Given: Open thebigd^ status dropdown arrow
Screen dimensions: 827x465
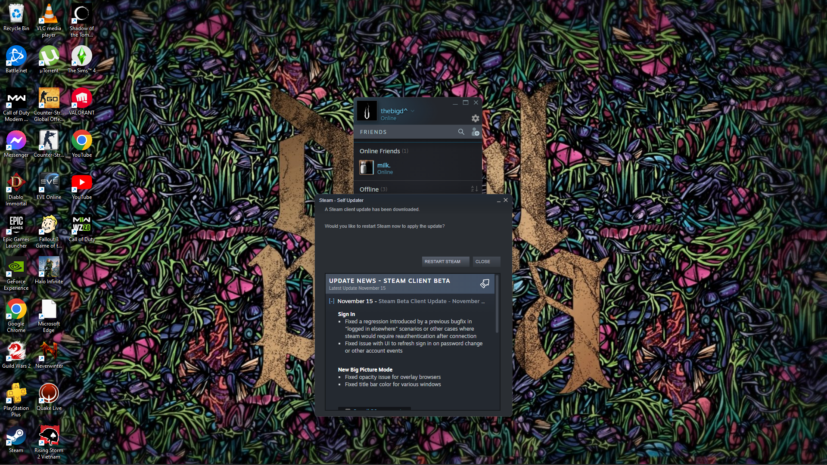Looking at the screenshot, I should pyautogui.click(x=413, y=111).
